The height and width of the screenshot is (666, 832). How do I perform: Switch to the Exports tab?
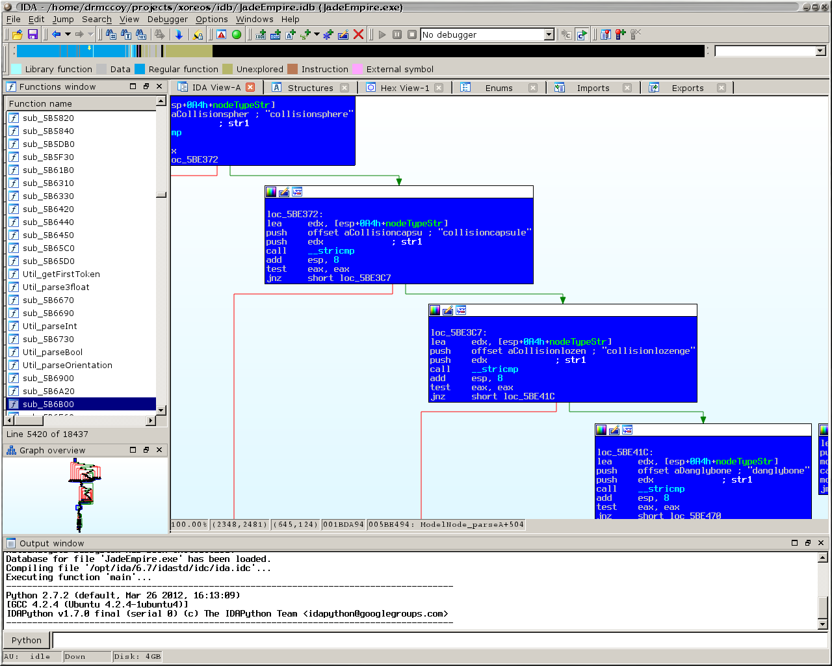pos(687,88)
